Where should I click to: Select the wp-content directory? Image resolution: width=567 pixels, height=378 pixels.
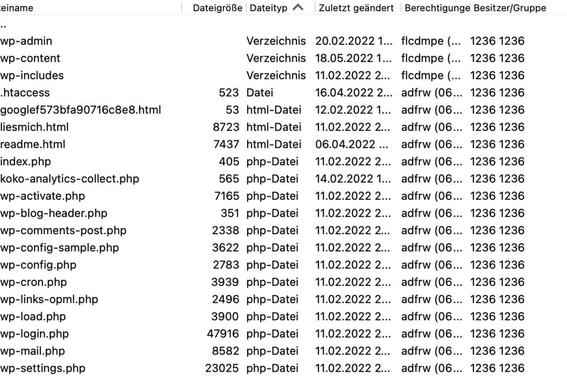(30, 58)
